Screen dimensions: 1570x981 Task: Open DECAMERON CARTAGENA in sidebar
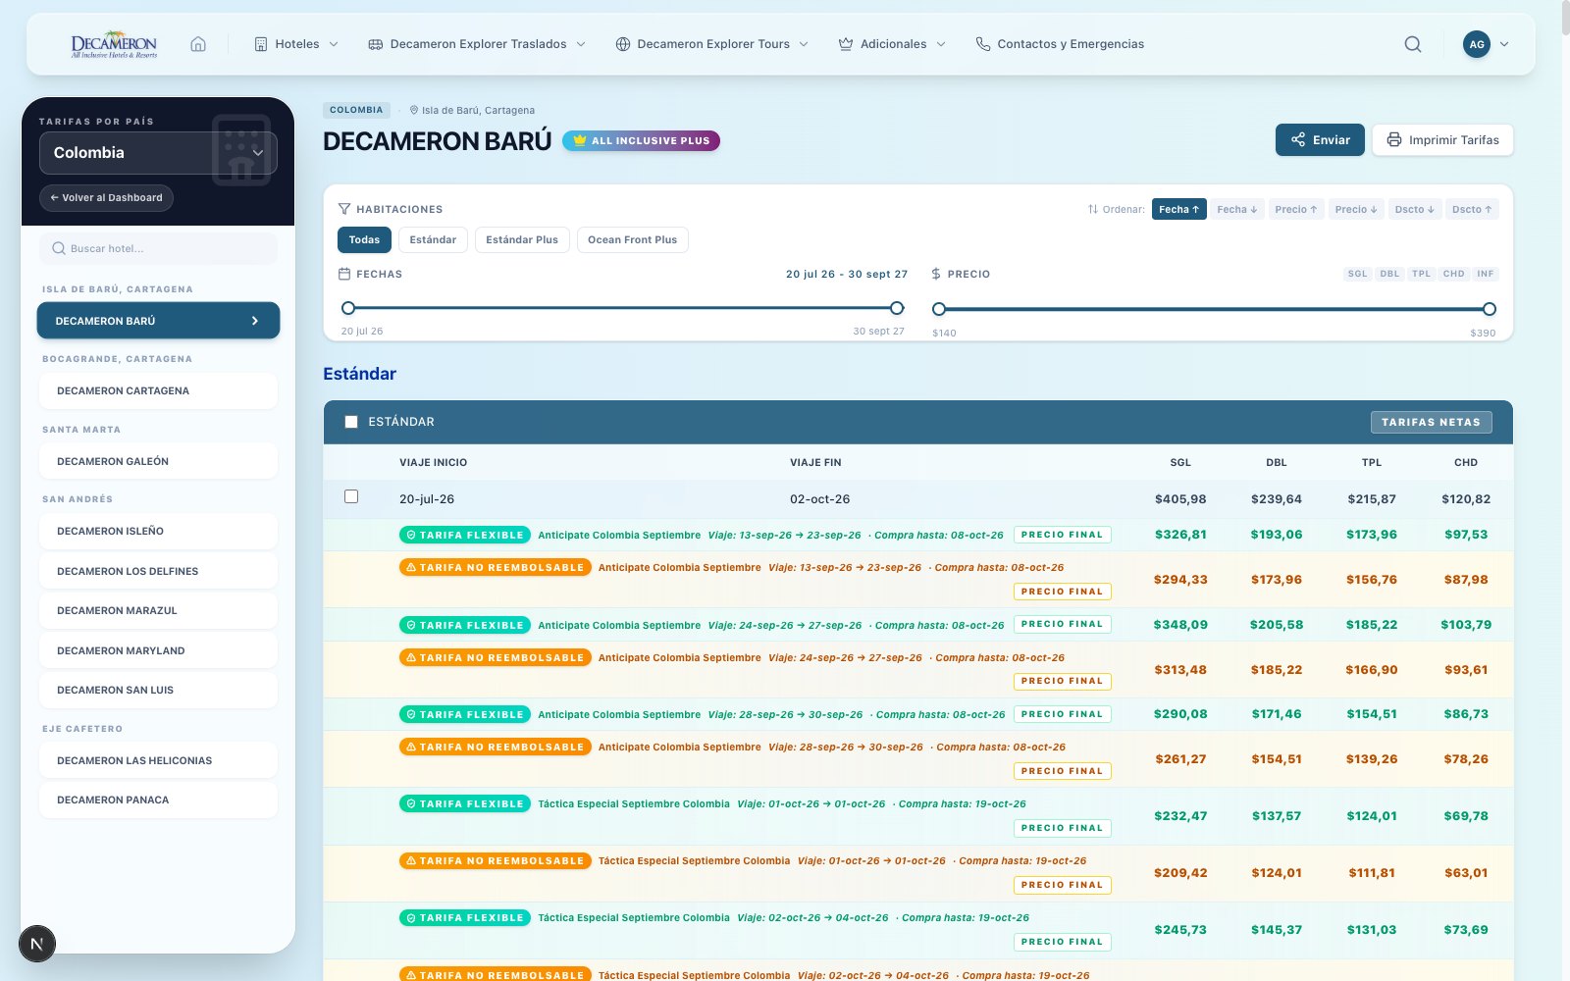coord(158,390)
